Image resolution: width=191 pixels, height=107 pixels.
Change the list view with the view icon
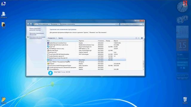tap(136, 38)
